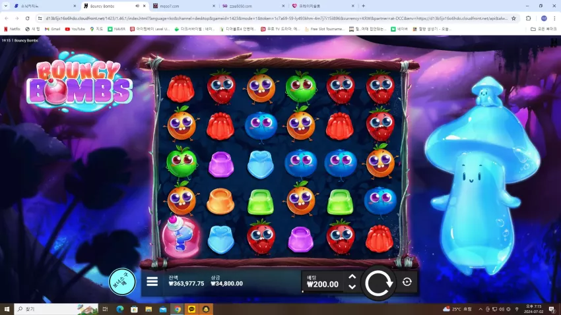Image resolution: width=561 pixels, height=315 pixels.
Task: Open the Chrome three-dot menu
Action: point(554,18)
